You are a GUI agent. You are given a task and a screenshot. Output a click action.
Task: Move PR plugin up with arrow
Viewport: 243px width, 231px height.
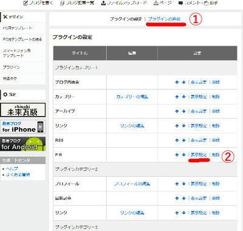[x=177, y=155]
